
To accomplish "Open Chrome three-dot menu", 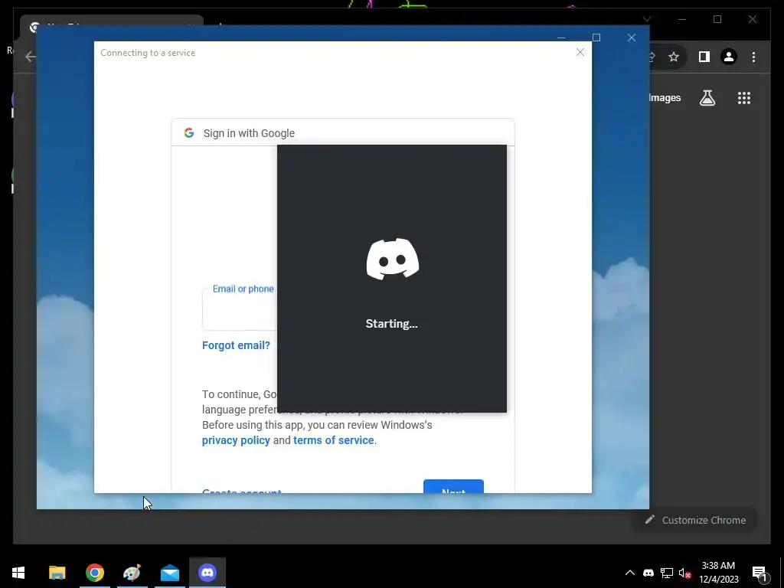I will 753,57.
